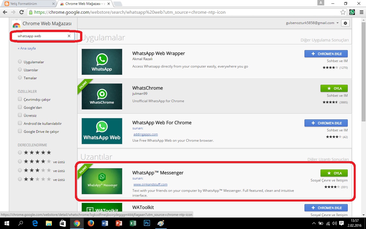Switch to Chrome on the taskbar
Viewport: 366px width, 229px height.
[x=77, y=223]
